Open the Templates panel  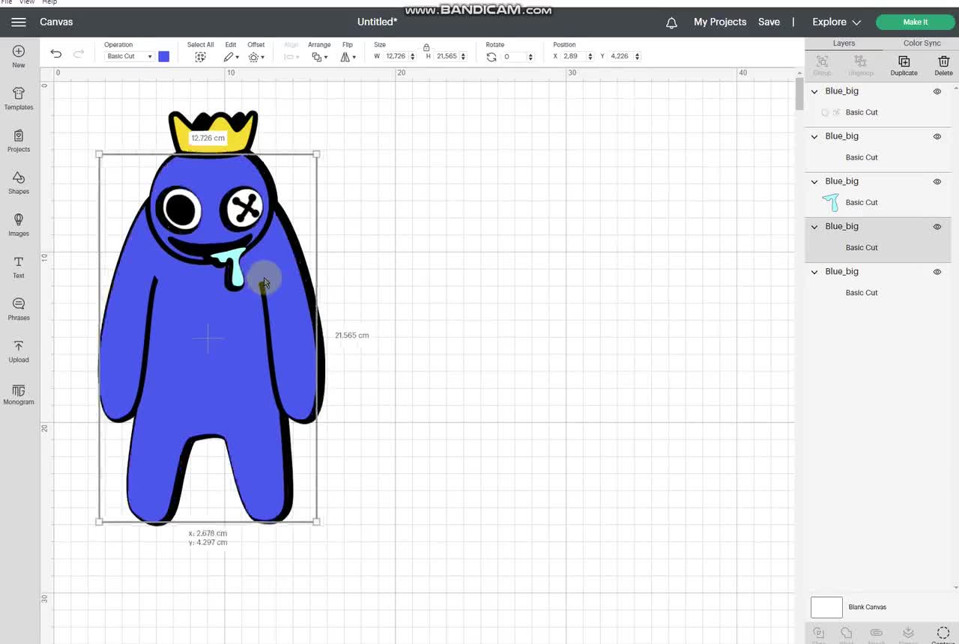coord(19,98)
